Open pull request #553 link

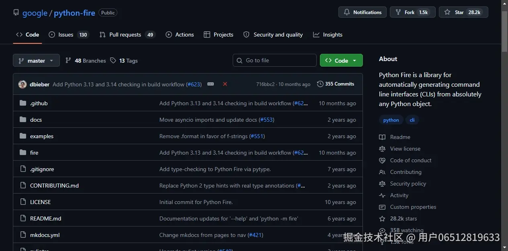tap(266, 120)
